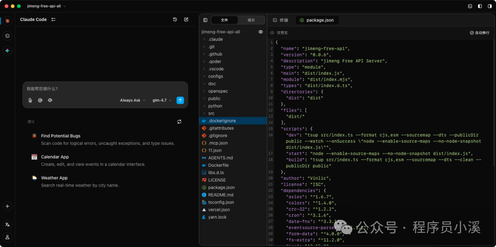Open the yarn.lock file

point(233,217)
